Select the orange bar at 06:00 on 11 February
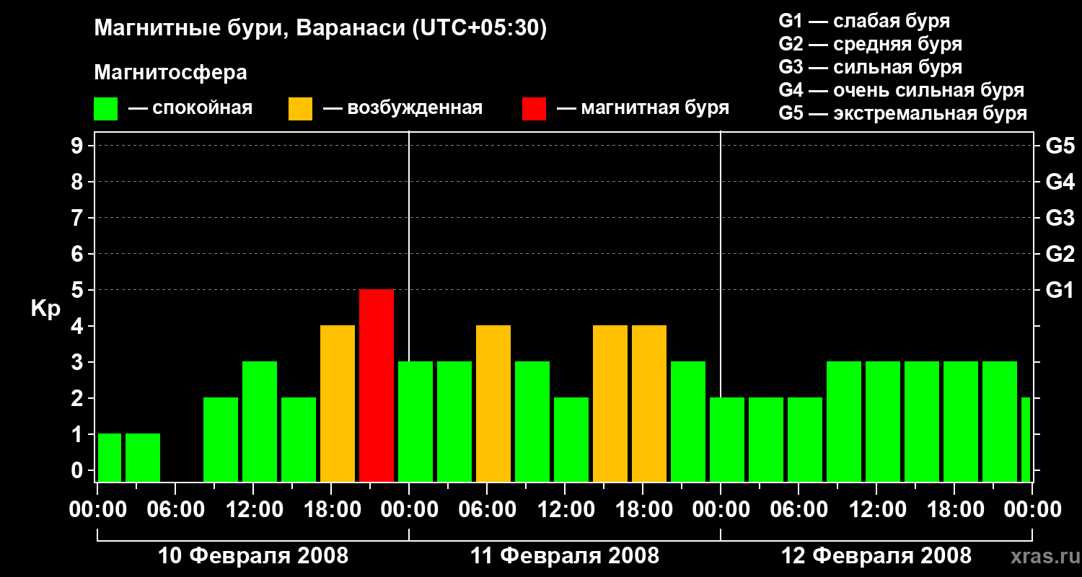Image resolution: width=1082 pixels, height=577 pixels. [493, 404]
